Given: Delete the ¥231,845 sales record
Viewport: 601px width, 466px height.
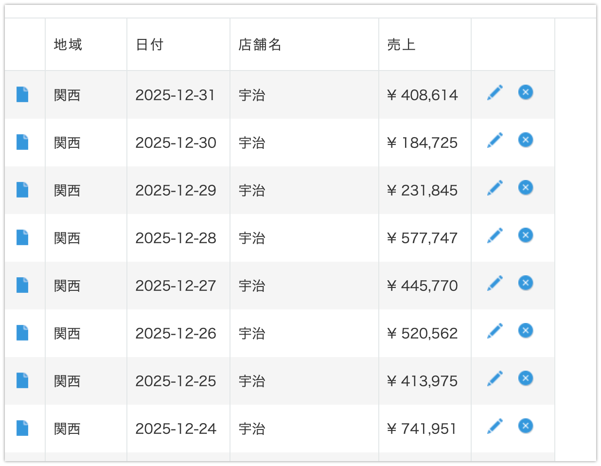Looking at the screenshot, I should [x=525, y=187].
